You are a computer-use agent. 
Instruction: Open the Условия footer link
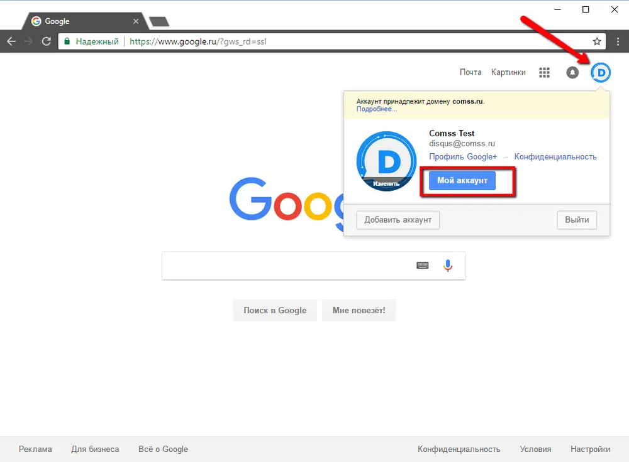click(x=535, y=449)
